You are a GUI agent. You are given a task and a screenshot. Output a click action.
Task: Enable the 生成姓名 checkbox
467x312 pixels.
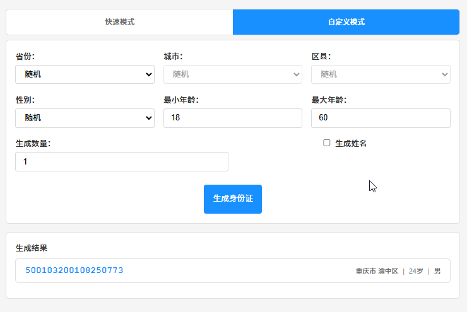tap(327, 143)
